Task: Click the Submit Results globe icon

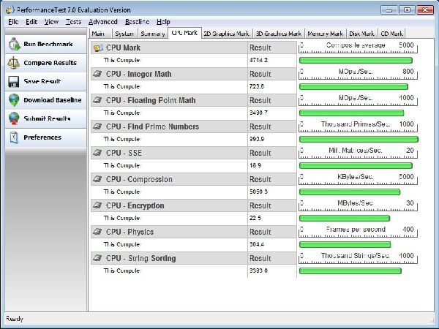Action: pyautogui.click(x=13, y=118)
